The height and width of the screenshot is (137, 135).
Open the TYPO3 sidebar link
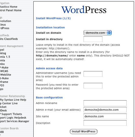point(2,85)
